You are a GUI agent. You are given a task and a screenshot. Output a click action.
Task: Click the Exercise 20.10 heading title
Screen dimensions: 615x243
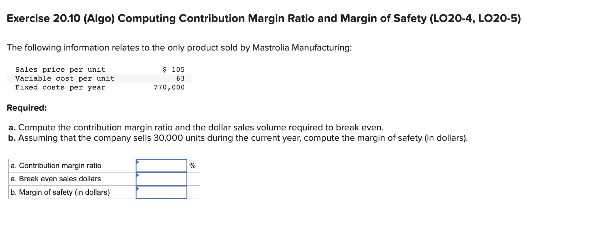(x=264, y=19)
